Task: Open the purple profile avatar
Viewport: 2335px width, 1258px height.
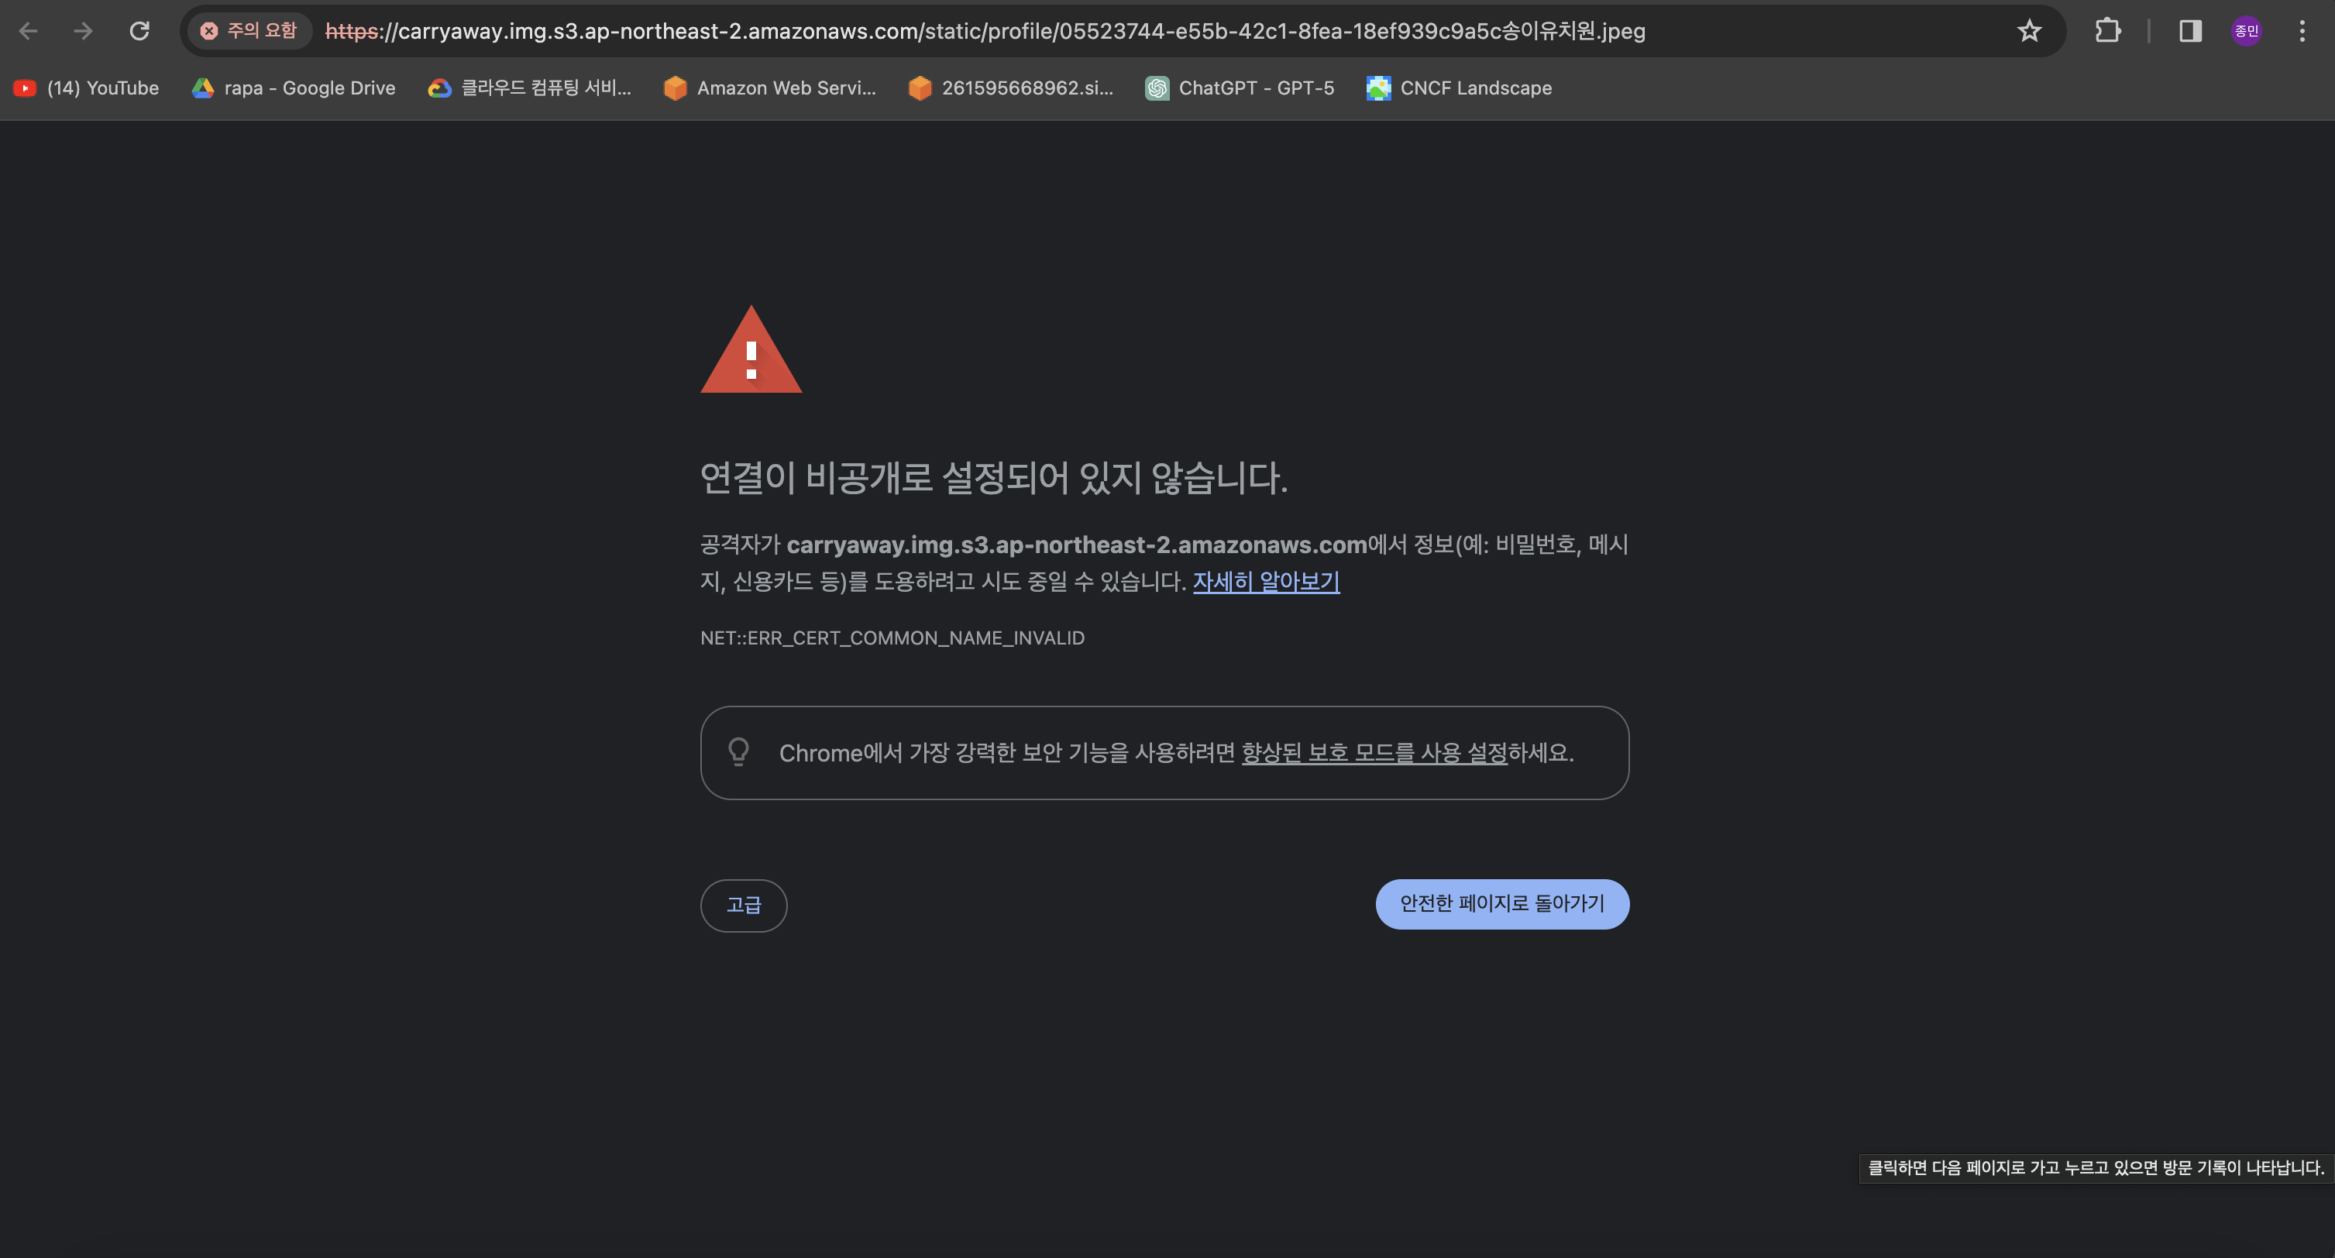Action: [x=2246, y=32]
